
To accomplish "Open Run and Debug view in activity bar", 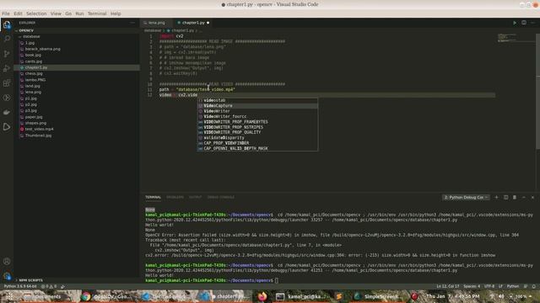I will [7, 68].
